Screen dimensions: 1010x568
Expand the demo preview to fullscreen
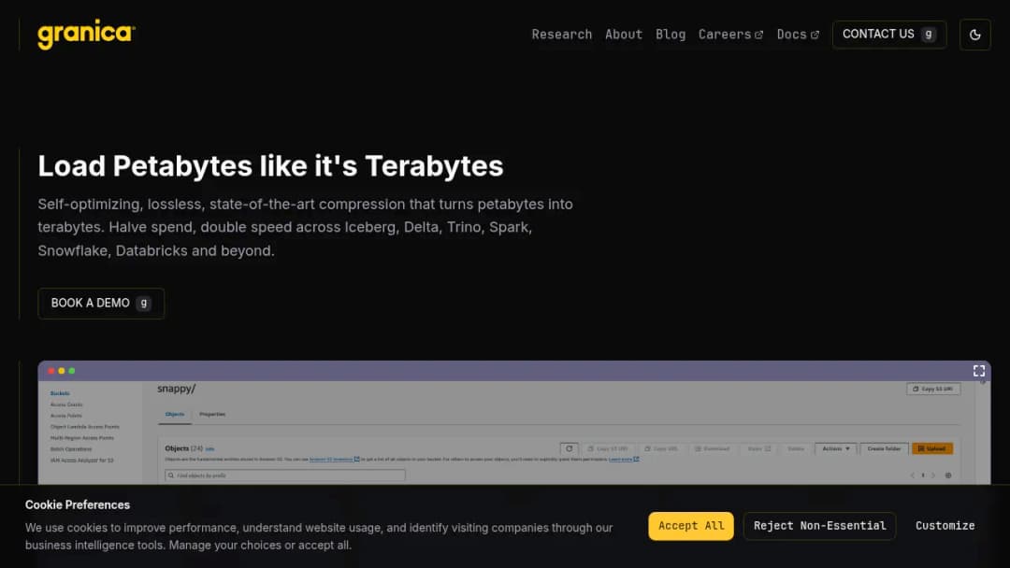(x=978, y=371)
